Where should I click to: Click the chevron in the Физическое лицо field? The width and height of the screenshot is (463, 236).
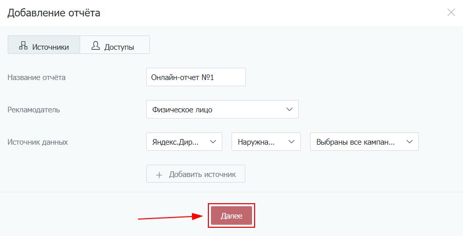point(289,109)
